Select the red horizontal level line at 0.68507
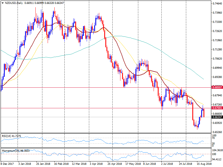 point(111,87)
